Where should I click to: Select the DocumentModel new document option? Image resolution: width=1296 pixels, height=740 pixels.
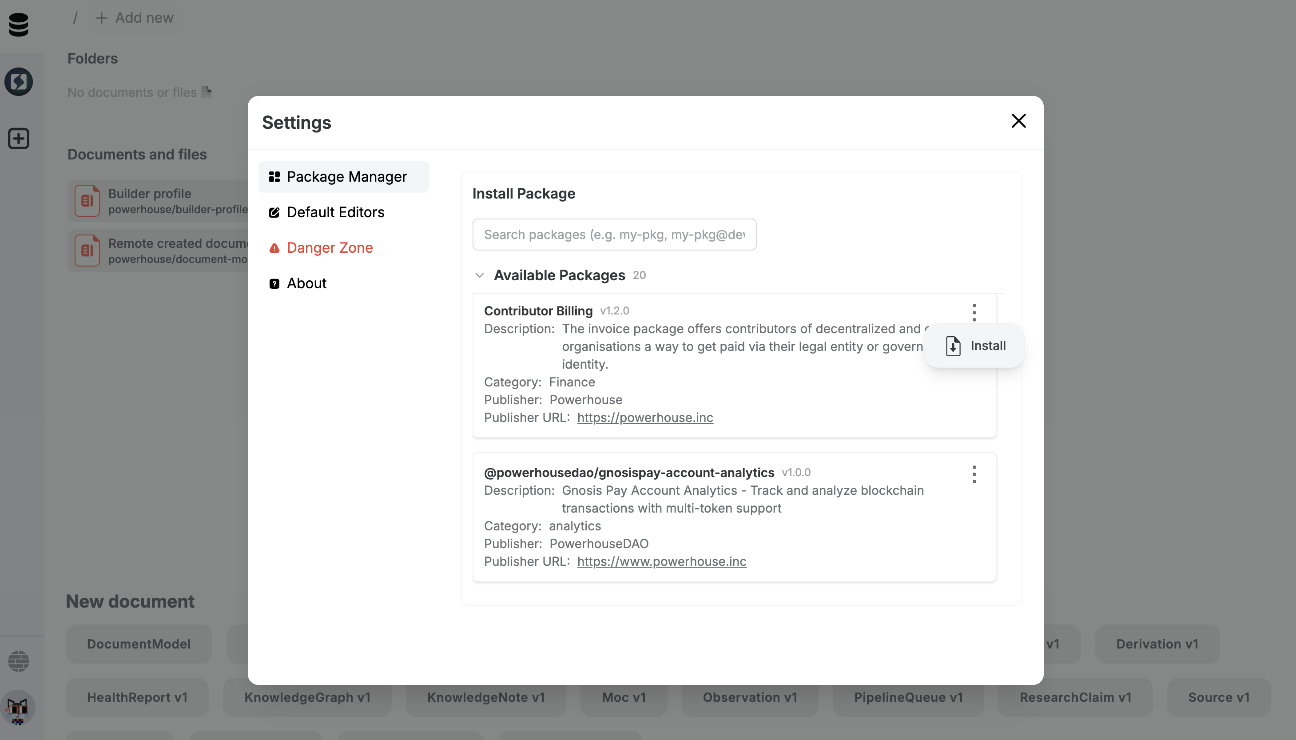click(x=138, y=644)
